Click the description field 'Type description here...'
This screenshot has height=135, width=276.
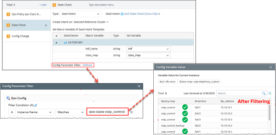(102, 5)
